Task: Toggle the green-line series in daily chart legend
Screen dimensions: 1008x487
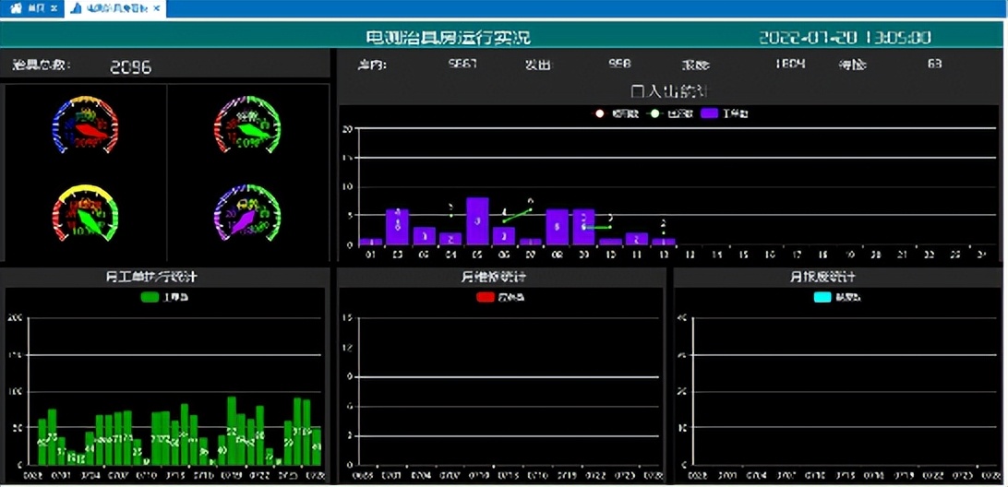Action: [x=672, y=113]
